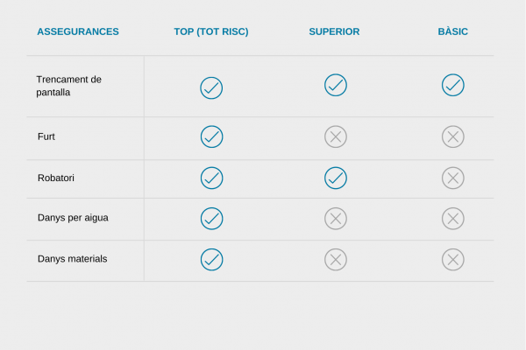
Task: Click BÀSIC cross for Danys materials
Action: click(x=453, y=260)
